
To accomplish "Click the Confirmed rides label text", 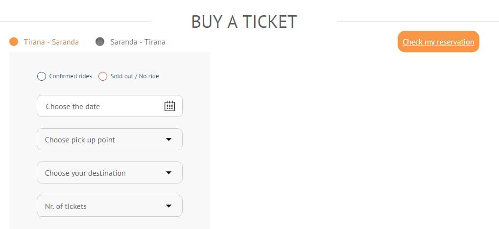I will [71, 76].
